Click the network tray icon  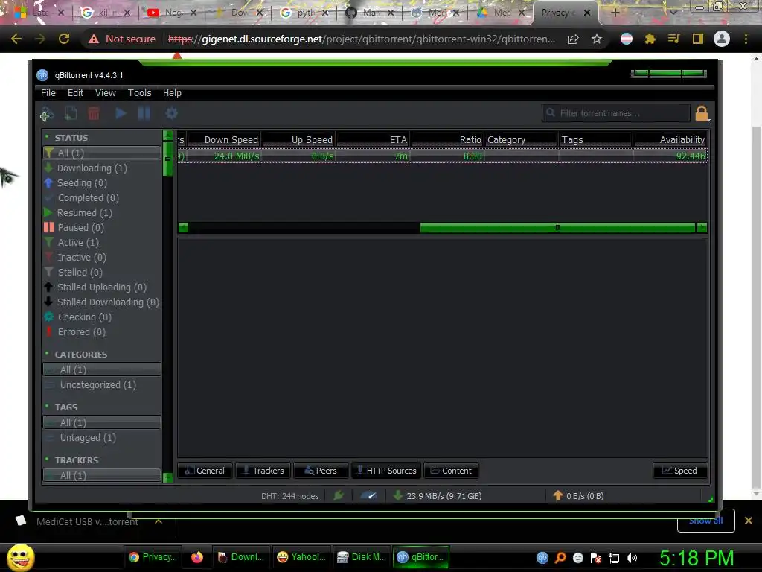(x=614, y=558)
